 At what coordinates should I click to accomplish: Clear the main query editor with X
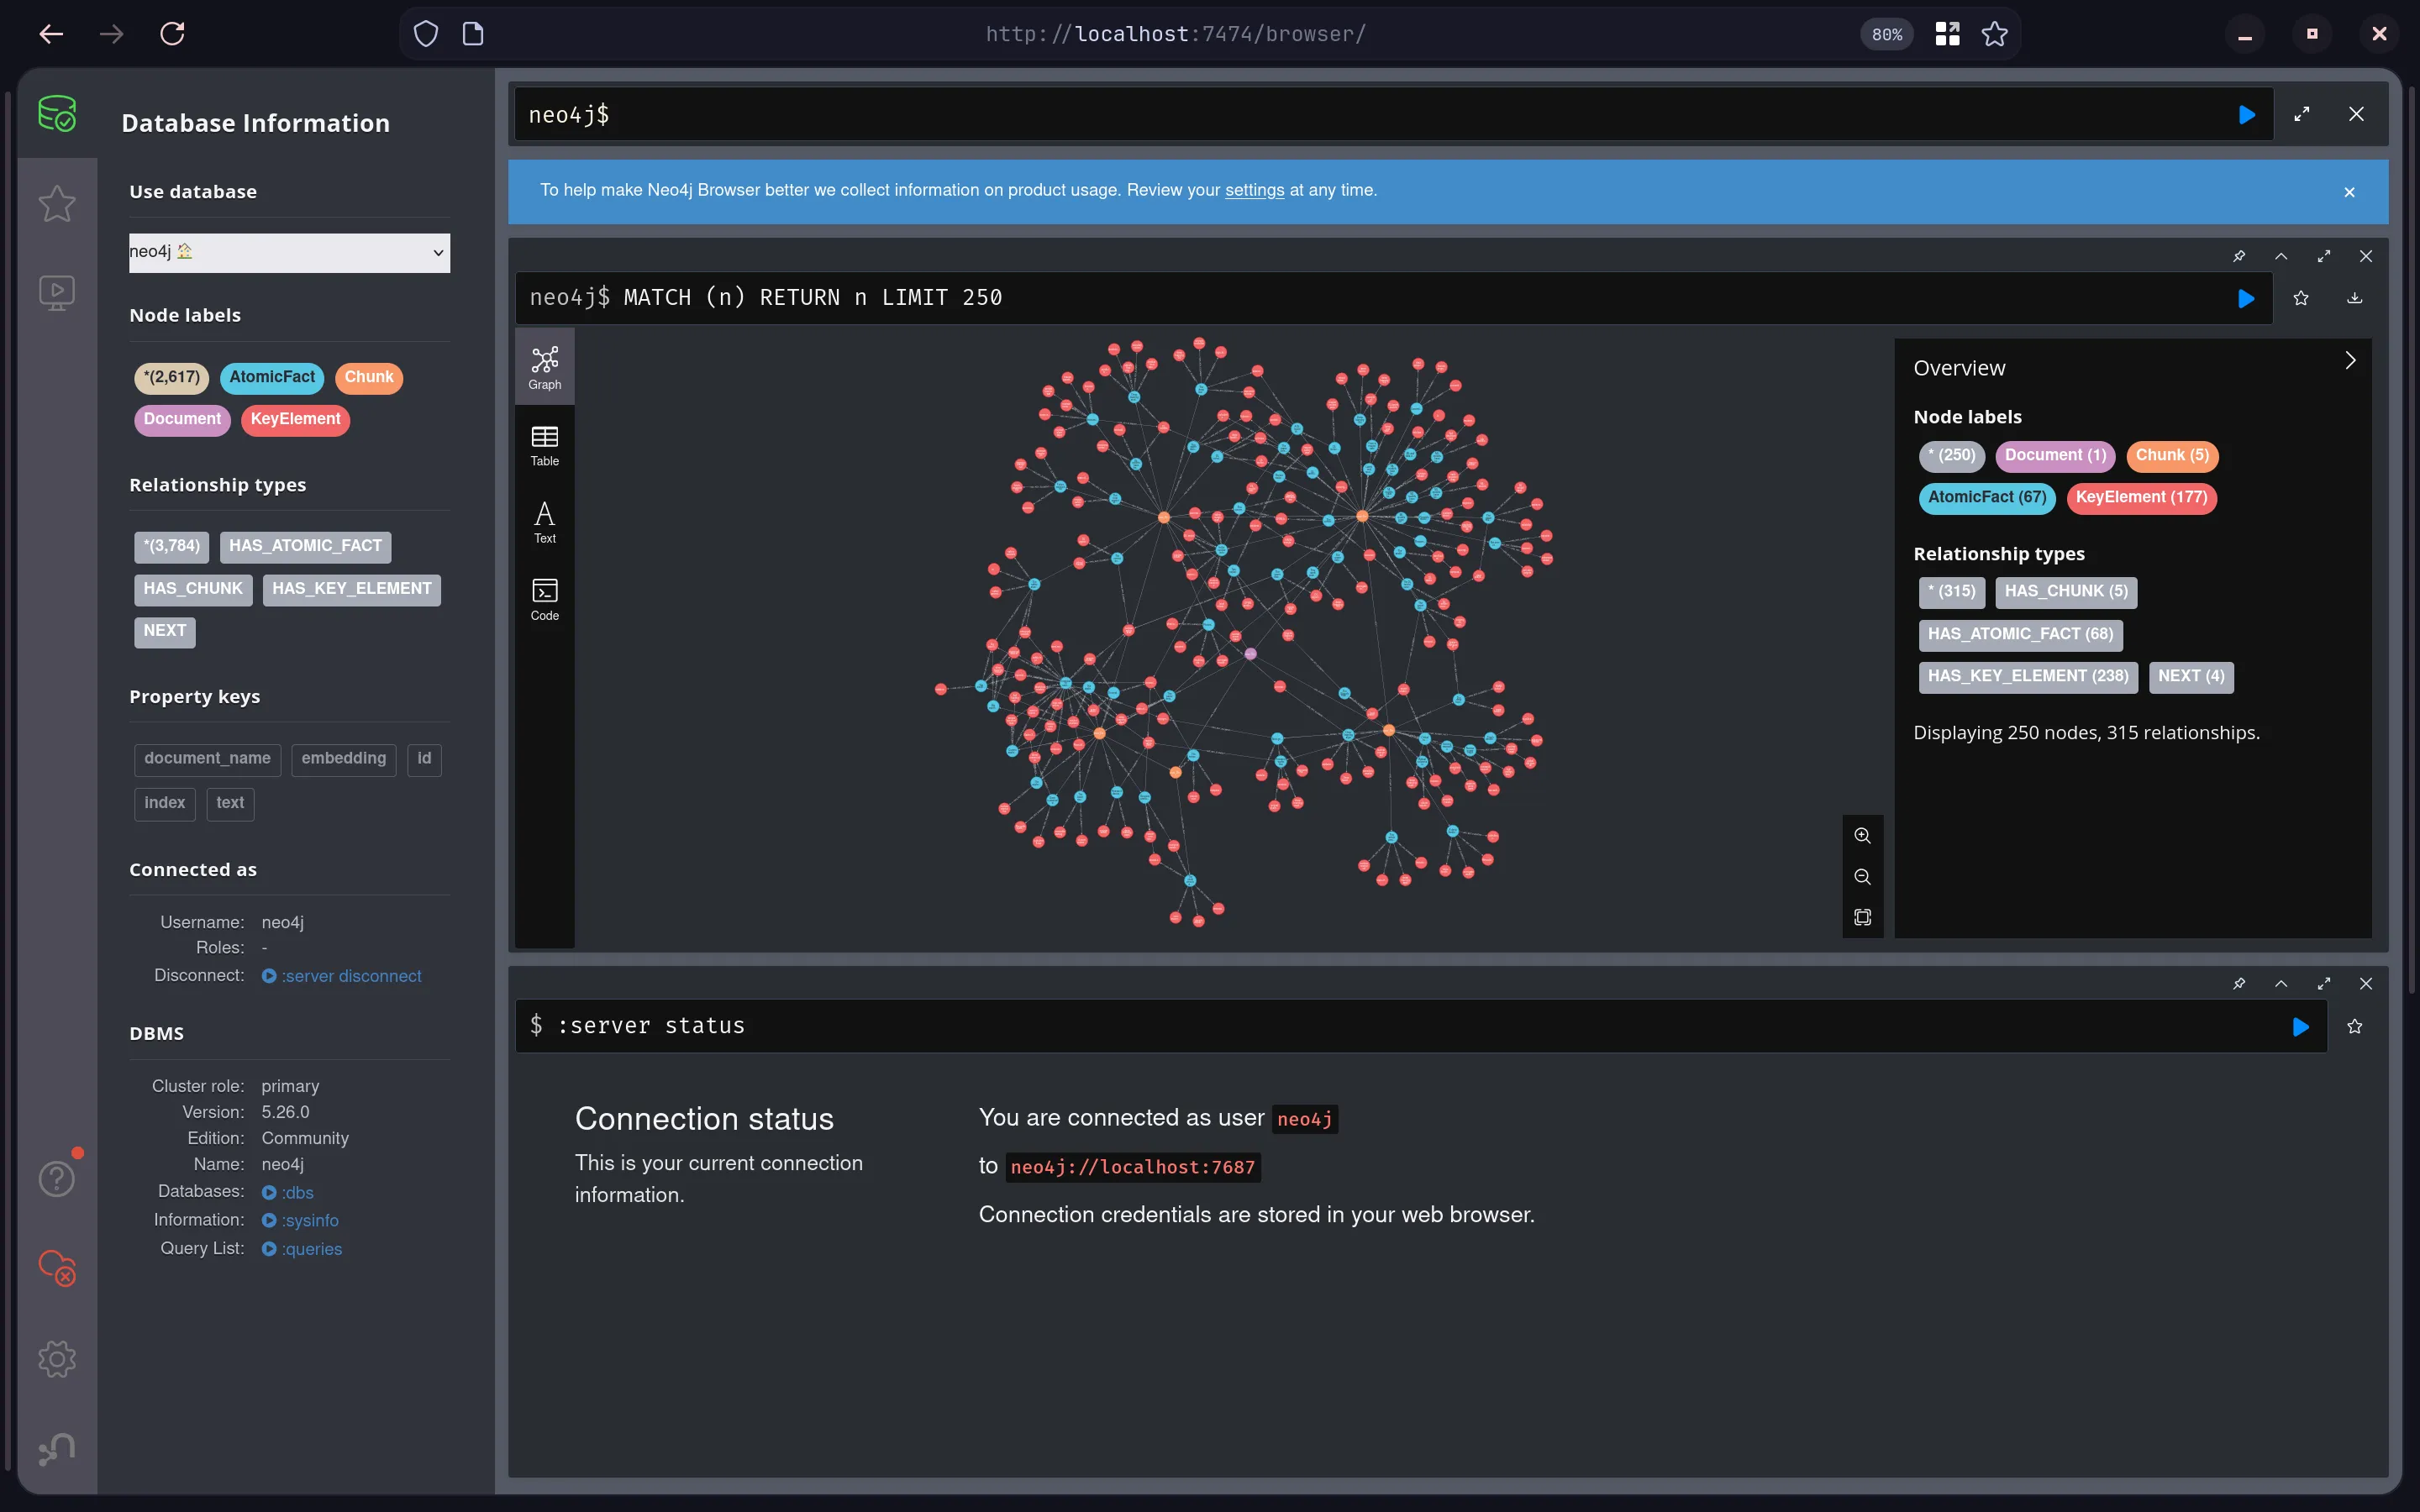2356,114
